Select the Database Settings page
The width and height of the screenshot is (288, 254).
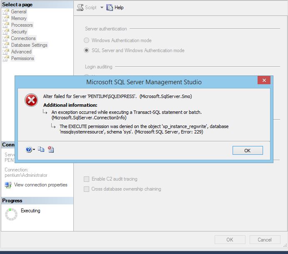(x=30, y=45)
